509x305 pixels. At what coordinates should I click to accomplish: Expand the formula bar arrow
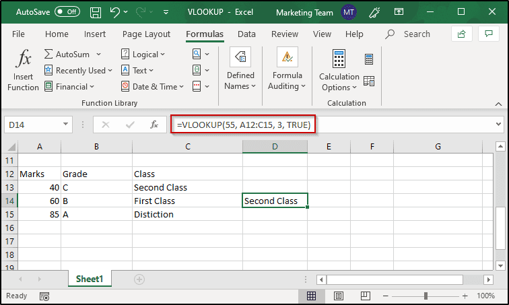(499, 125)
